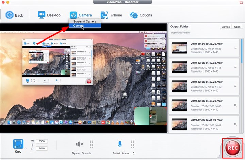245x160 pixels.
Task: Select Camera in the dropdown menu
Action: click(85, 26)
